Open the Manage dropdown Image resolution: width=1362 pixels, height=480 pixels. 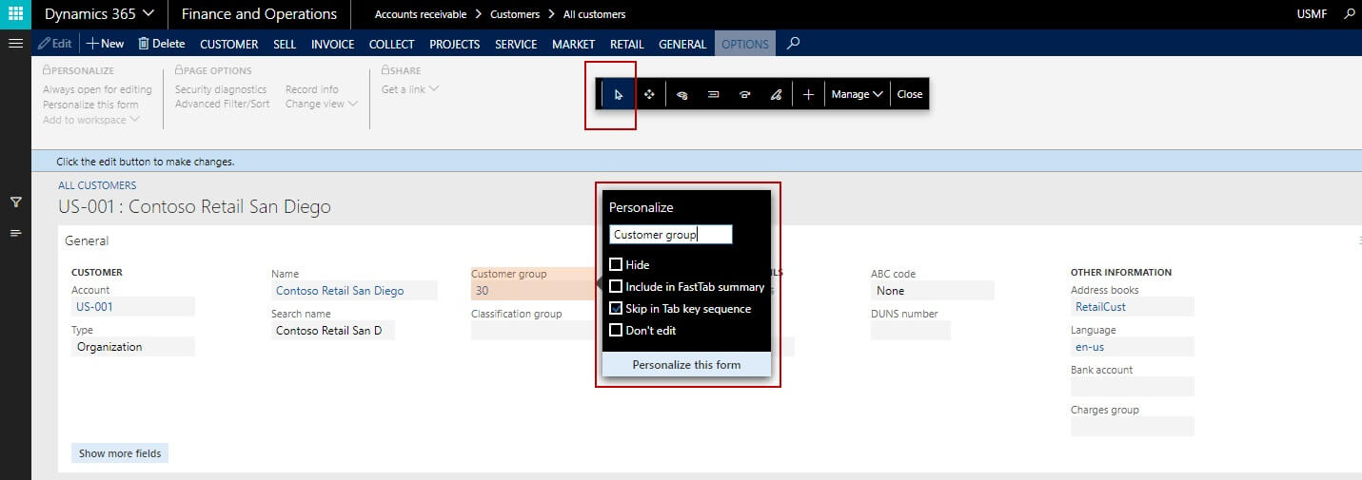click(x=857, y=94)
